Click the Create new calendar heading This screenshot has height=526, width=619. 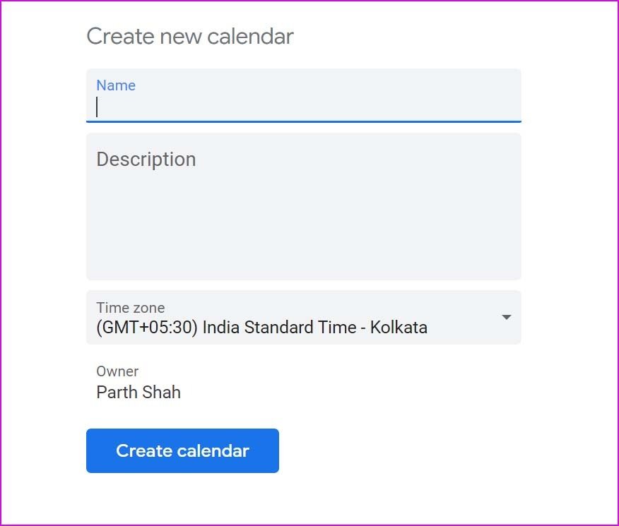pos(190,36)
